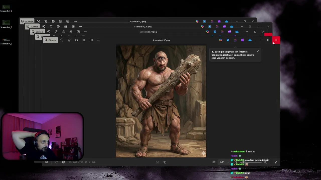This screenshot has height=180, width=321.
Task: Click the Screenshot_38.png window title
Action: (x=148, y=32)
